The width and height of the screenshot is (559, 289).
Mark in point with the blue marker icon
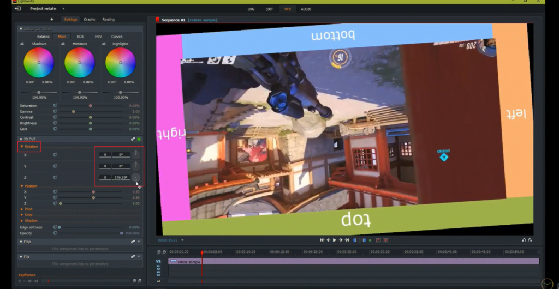pyautogui.click(x=355, y=240)
